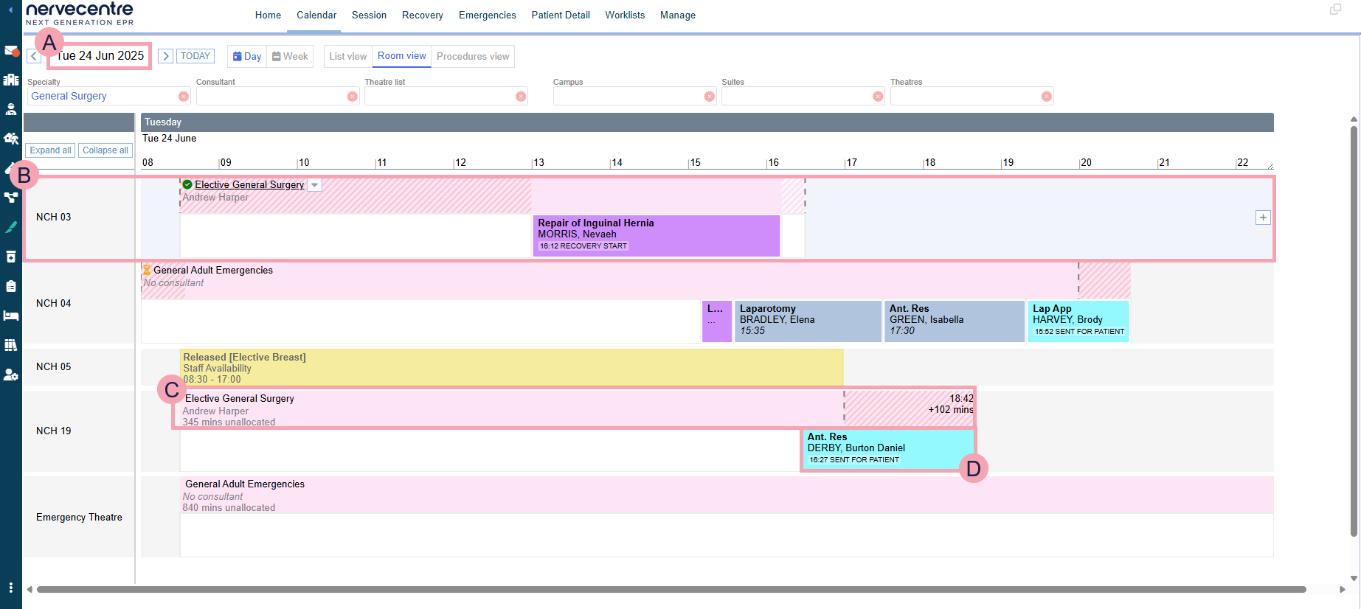The height and width of the screenshot is (609, 1361).
Task: Open the Recovery menu
Action: point(422,15)
